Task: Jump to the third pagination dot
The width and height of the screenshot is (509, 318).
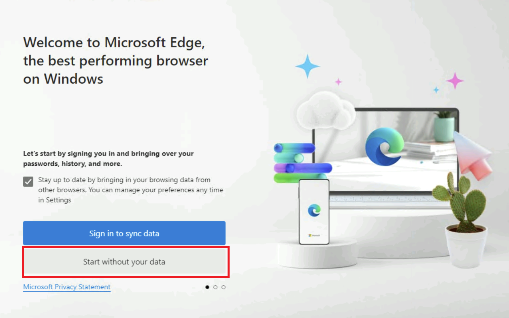Action: [x=224, y=287]
